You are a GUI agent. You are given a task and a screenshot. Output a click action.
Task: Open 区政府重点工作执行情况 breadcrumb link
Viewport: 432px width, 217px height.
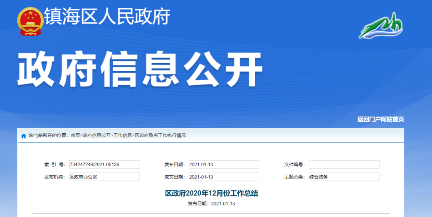click(160, 136)
